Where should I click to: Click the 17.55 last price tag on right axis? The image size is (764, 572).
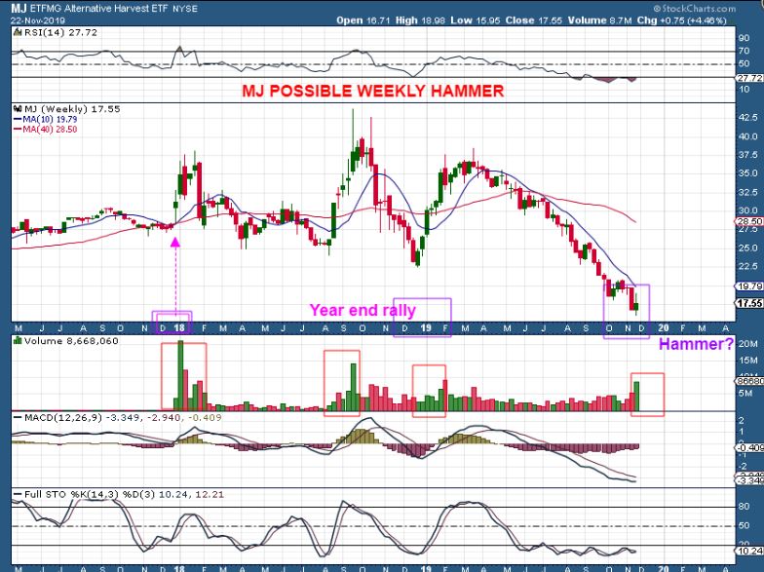(749, 304)
